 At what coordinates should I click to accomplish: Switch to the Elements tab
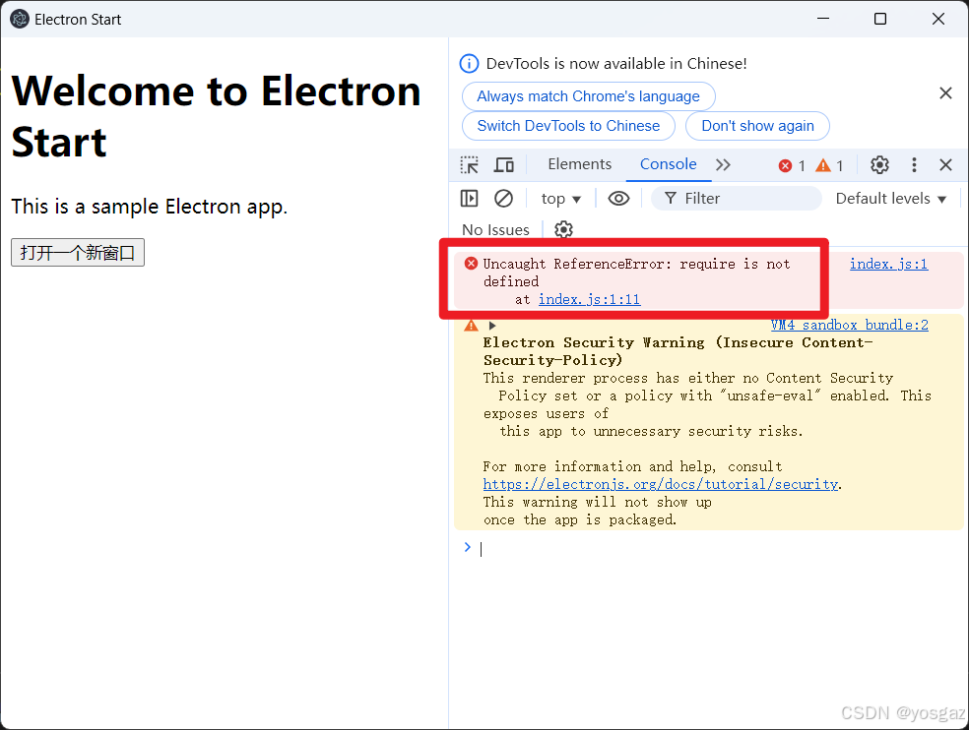tap(579, 163)
